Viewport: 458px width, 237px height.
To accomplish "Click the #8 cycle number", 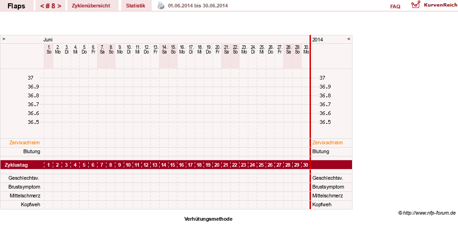I will point(50,6).
